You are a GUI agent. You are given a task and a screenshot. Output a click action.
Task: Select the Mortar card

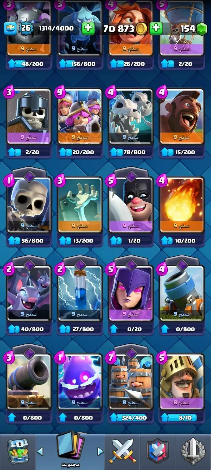(182, 294)
